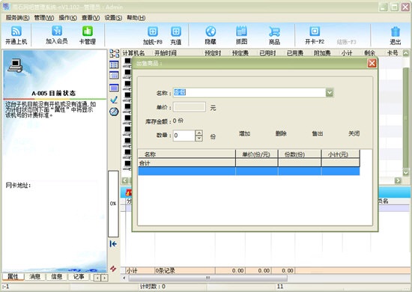The width and height of the screenshot is (412, 292).
Task: Click the blue checkmark sidebar icon
Action: coord(114,100)
